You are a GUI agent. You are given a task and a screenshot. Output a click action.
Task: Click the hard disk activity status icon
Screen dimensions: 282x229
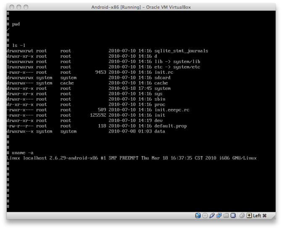tap(198, 216)
